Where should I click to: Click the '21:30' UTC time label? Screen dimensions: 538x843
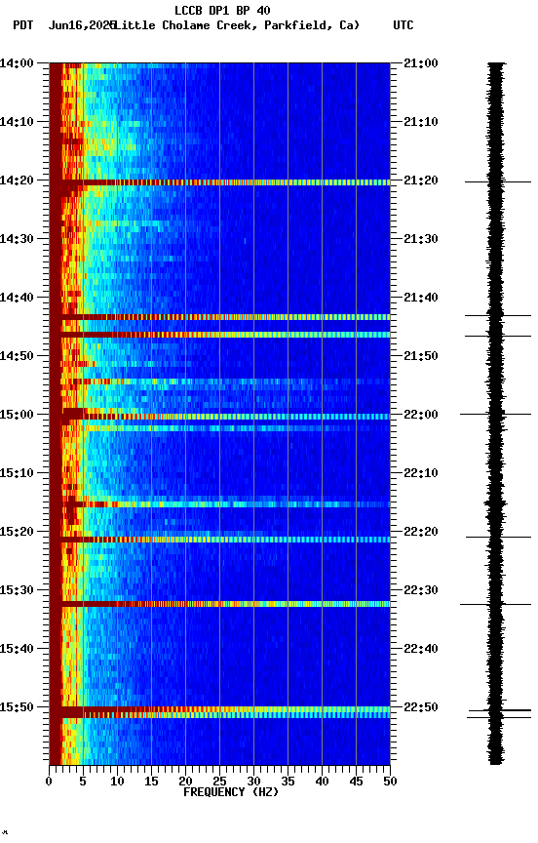[x=421, y=239]
